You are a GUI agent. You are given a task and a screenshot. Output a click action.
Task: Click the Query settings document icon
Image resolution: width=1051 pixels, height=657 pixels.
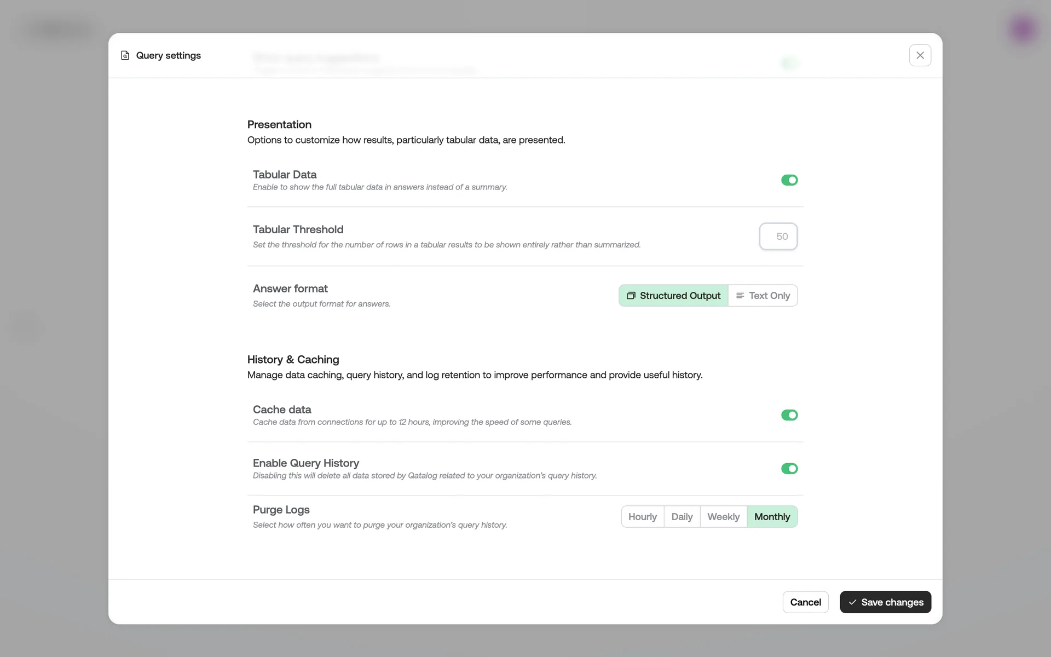[125, 55]
